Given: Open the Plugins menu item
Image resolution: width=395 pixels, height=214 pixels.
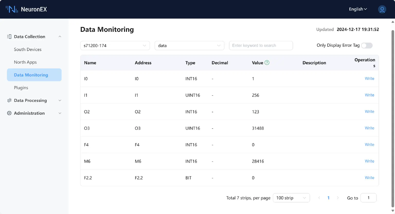Looking at the screenshot, I should [21, 87].
